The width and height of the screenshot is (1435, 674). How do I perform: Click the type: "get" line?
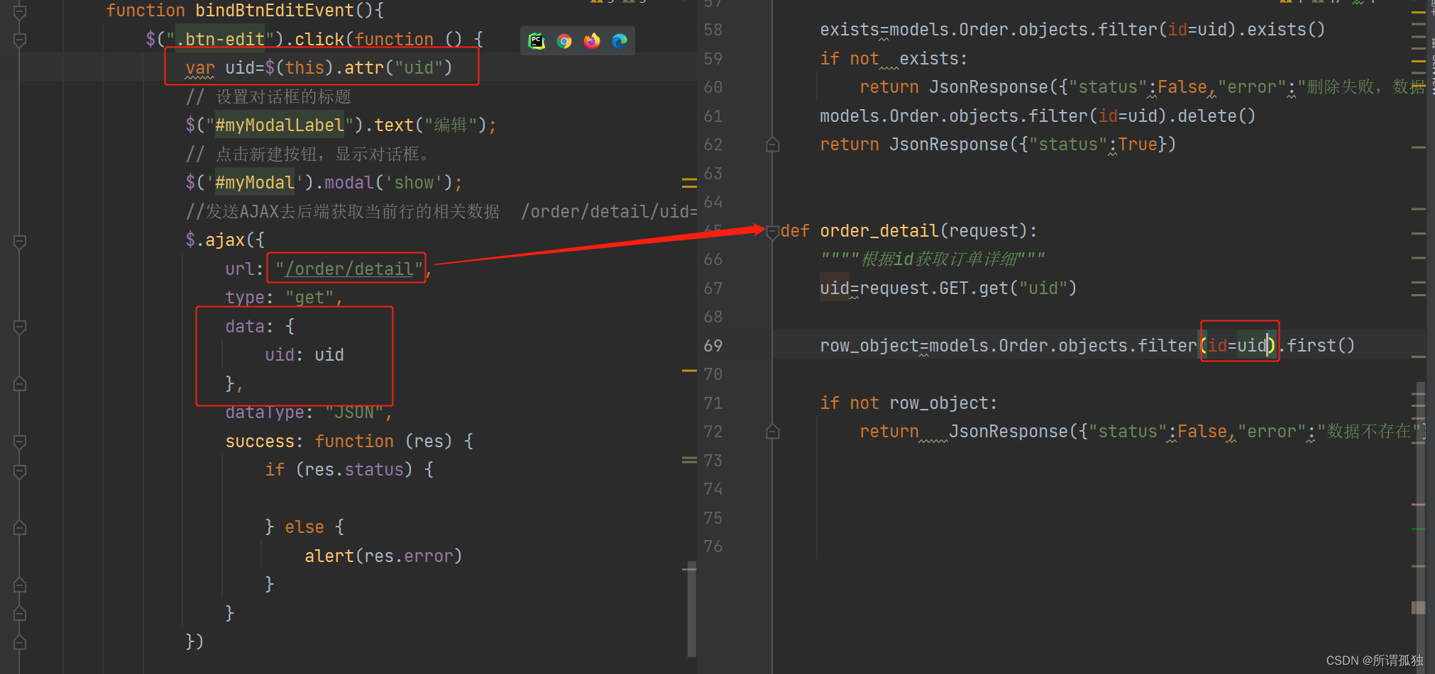284,298
